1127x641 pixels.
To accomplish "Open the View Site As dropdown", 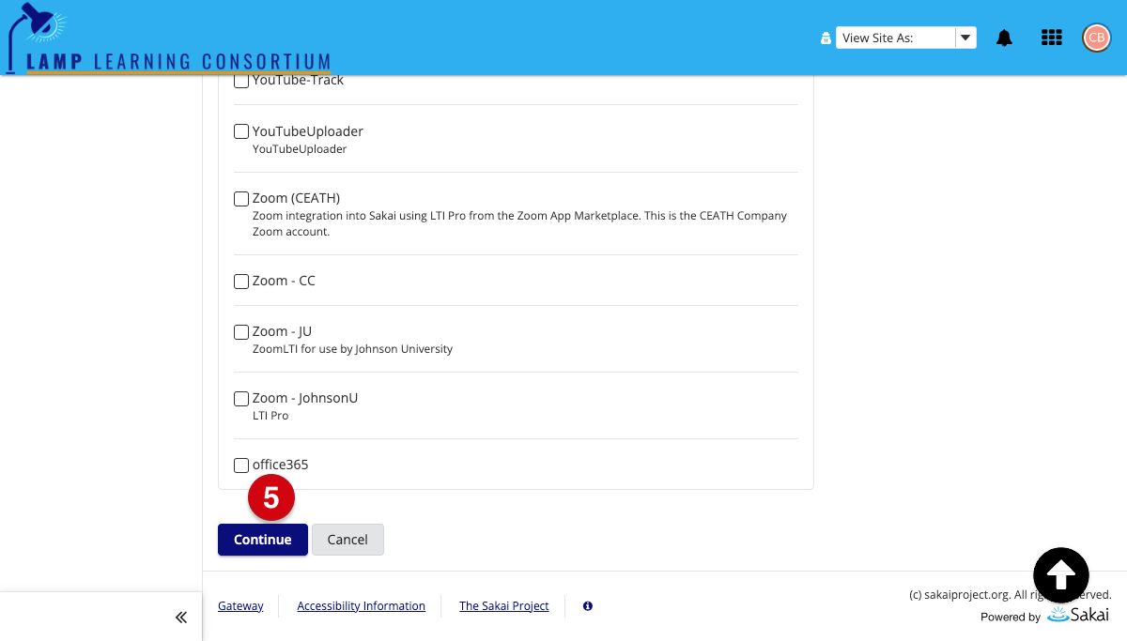I will click(x=906, y=38).
